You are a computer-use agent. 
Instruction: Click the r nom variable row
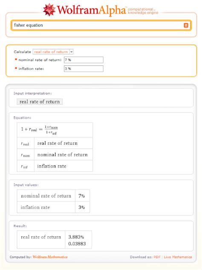(x=55, y=155)
